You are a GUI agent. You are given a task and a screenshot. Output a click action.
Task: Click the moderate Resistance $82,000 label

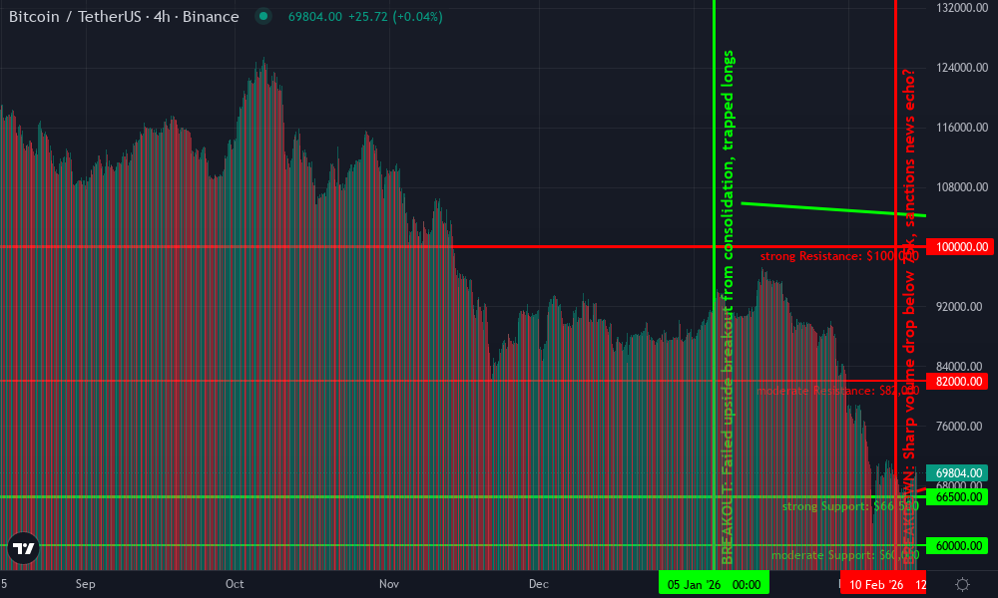point(839,391)
